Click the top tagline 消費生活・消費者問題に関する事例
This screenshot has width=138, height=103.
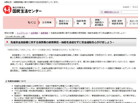32,2
